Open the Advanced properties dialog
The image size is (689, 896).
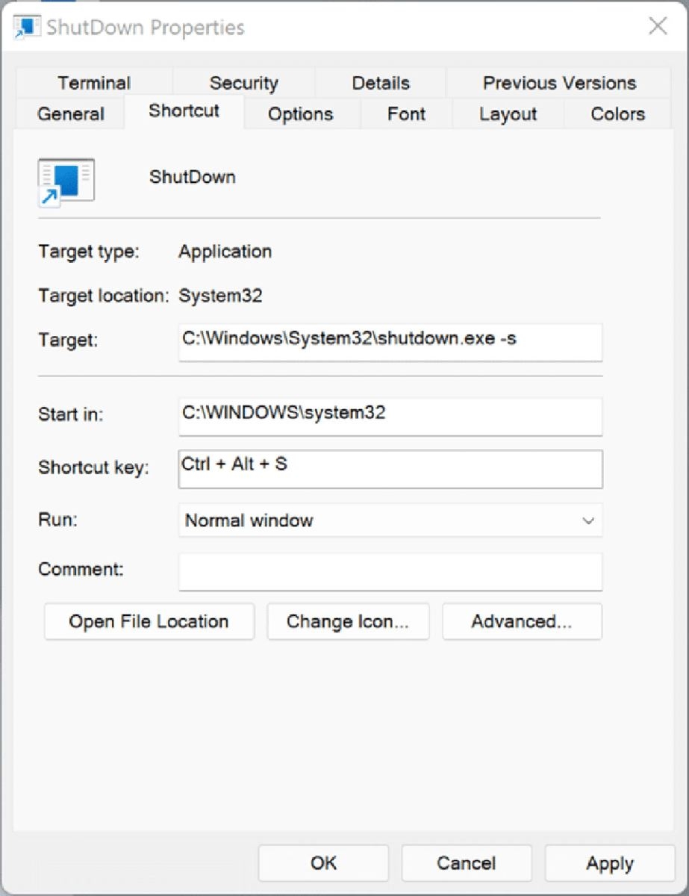coord(522,621)
